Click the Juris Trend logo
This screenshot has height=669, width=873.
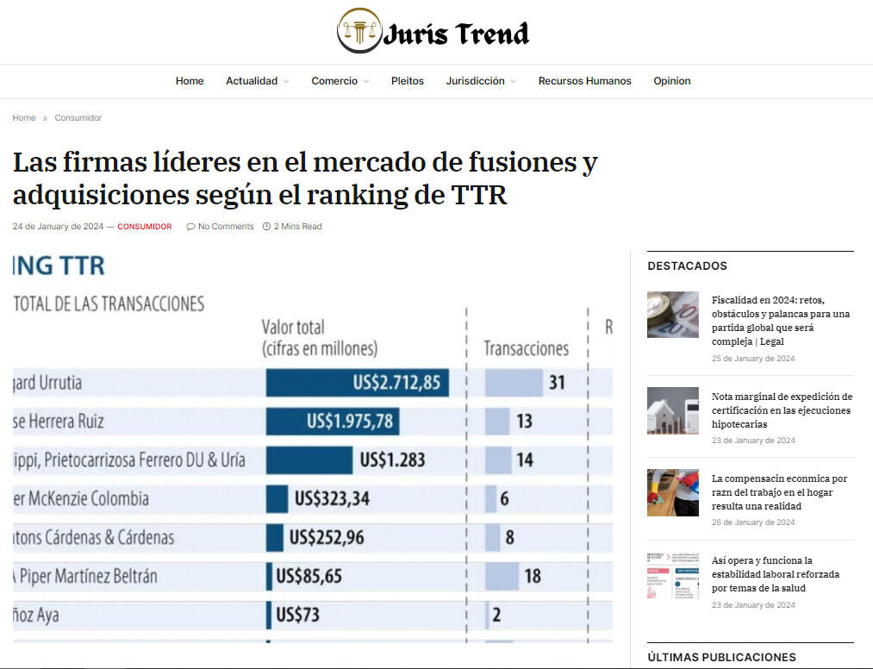tap(433, 32)
